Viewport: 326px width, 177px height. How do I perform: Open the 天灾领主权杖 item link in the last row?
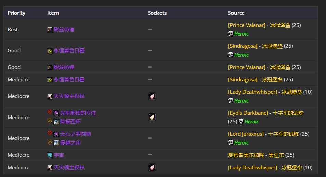click(69, 168)
